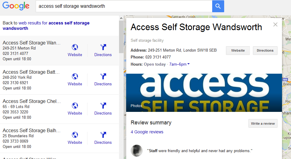Click the reviewer's profile avatar

[137, 151]
